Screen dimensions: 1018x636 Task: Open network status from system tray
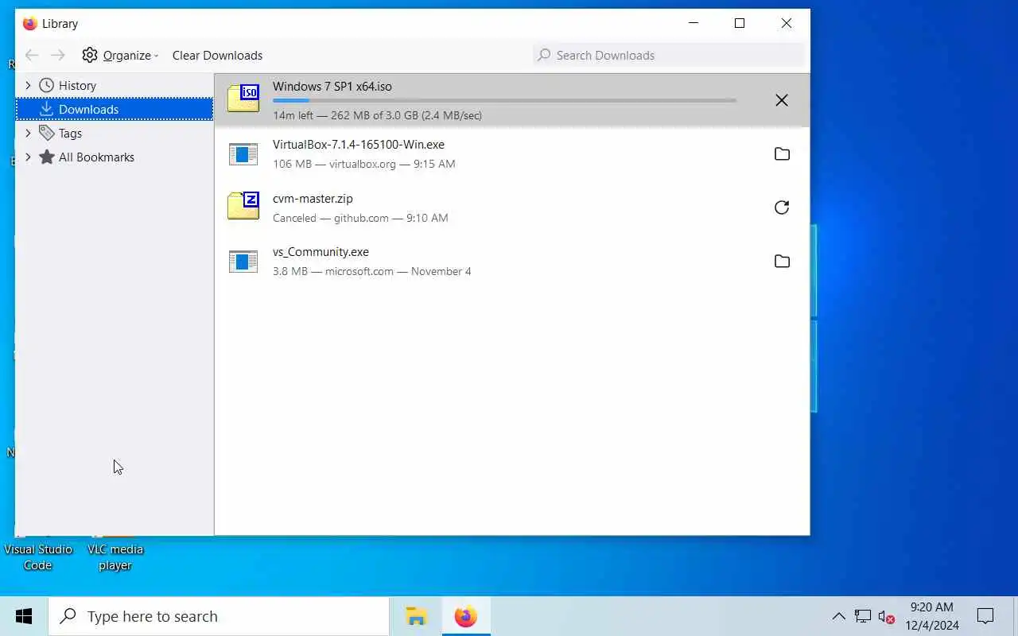pos(863,616)
